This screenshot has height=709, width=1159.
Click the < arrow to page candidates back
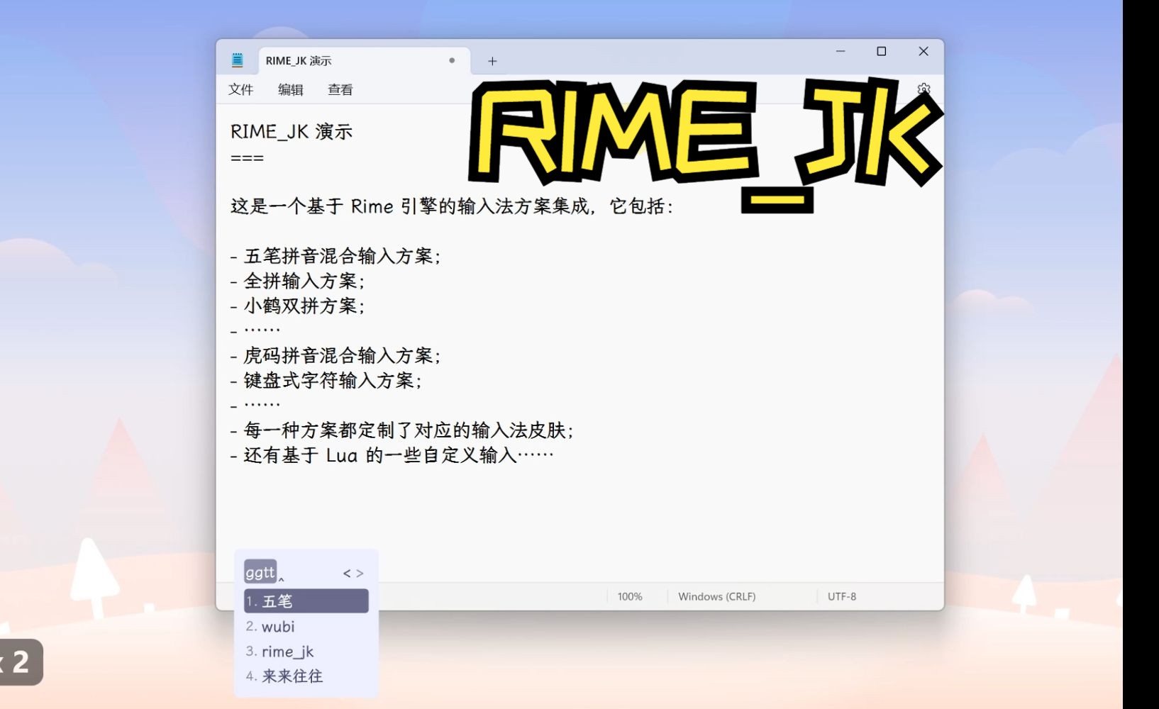pyautogui.click(x=345, y=573)
